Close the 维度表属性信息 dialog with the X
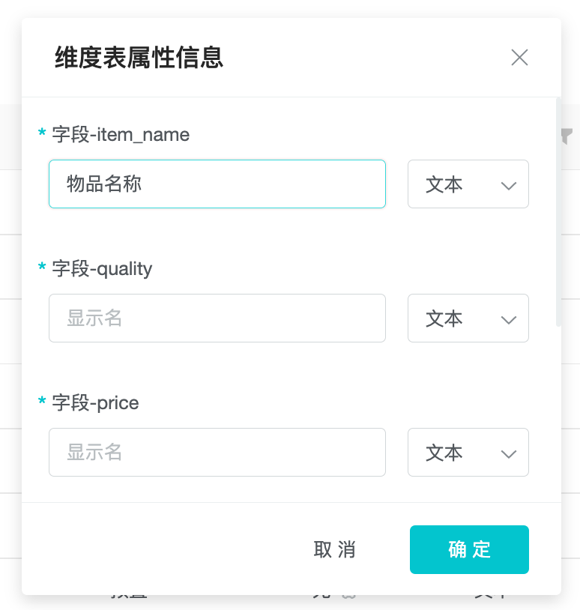 point(519,58)
